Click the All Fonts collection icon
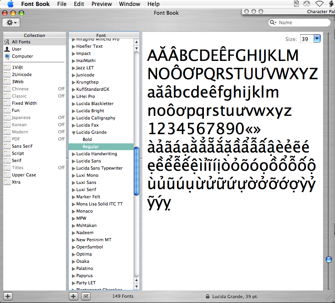This screenshot has height=303, width=335. point(7,42)
